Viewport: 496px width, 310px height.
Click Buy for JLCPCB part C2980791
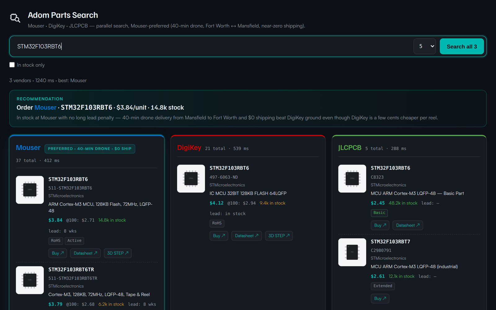pos(380,299)
